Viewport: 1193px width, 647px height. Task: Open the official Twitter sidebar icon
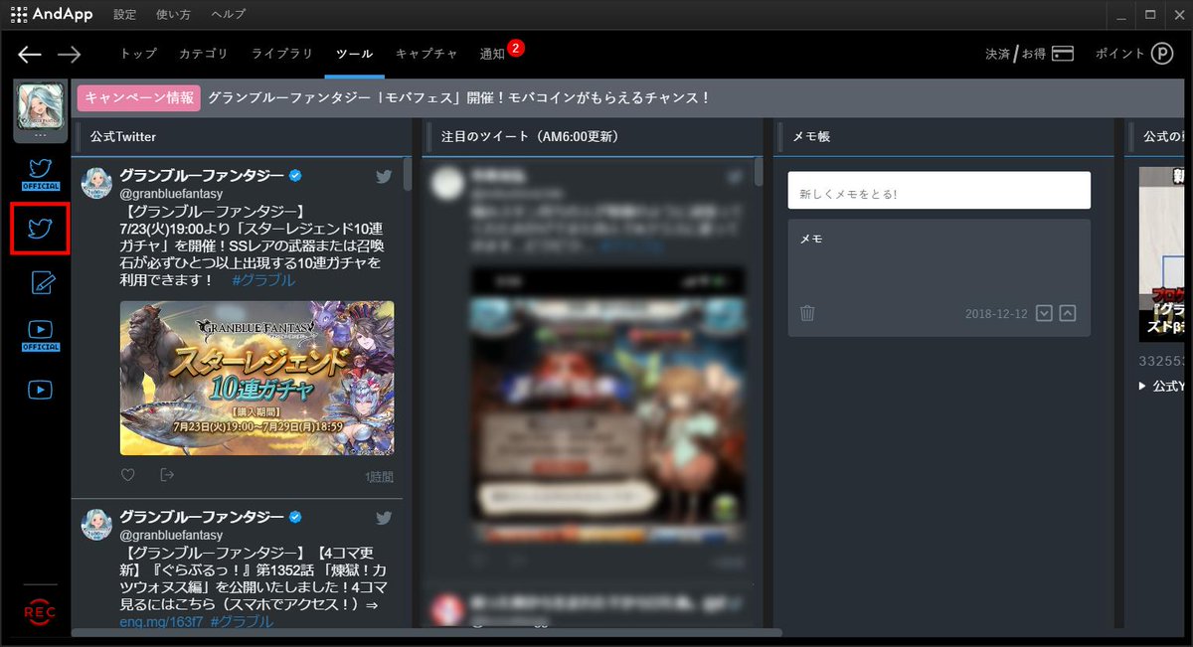(40, 174)
